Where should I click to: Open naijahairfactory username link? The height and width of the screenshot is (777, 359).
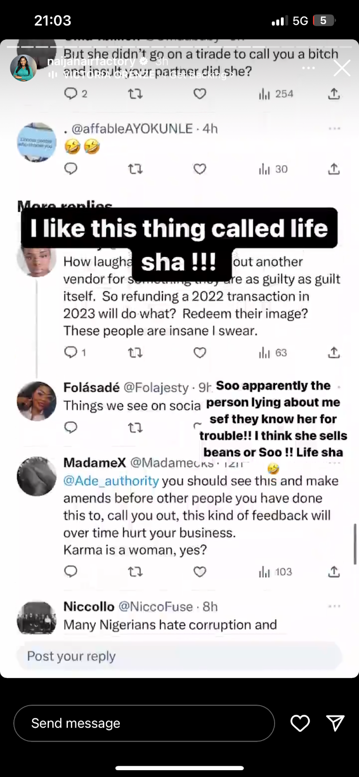pos(91,61)
